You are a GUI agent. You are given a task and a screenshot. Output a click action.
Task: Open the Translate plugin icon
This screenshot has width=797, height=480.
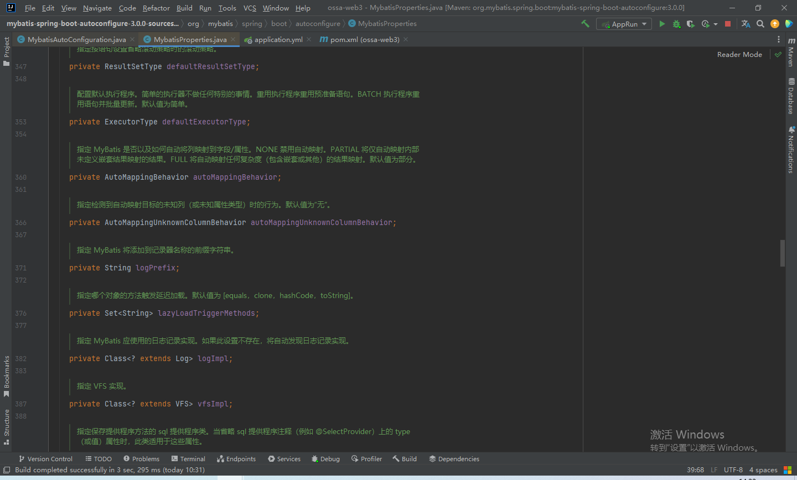(x=746, y=24)
